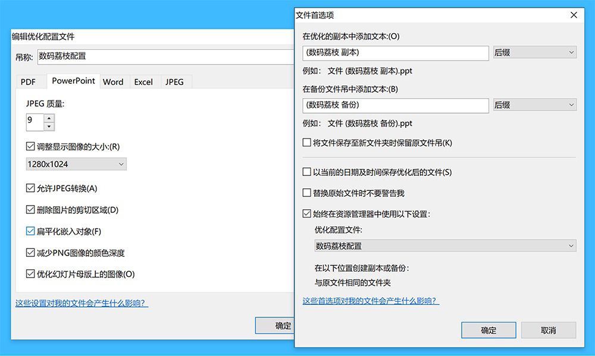Toggle 调整显示图像的大小 checkbox
The height and width of the screenshot is (356, 595).
point(30,146)
